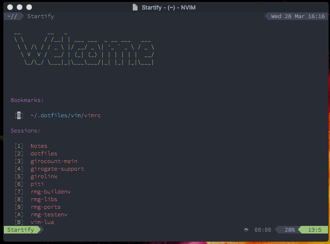The height and width of the screenshot is (244, 330).
Task: Open the girolink session
Action: 44,176
